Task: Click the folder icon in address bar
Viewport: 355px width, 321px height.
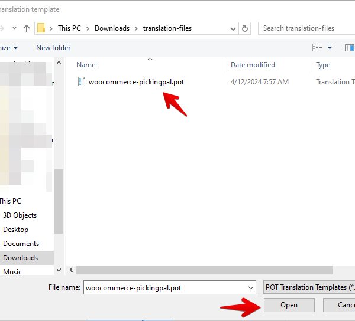Action: (x=41, y=28)
